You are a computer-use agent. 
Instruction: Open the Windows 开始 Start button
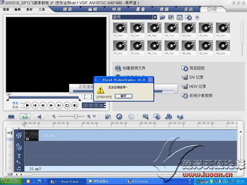(x=11, y=181)
